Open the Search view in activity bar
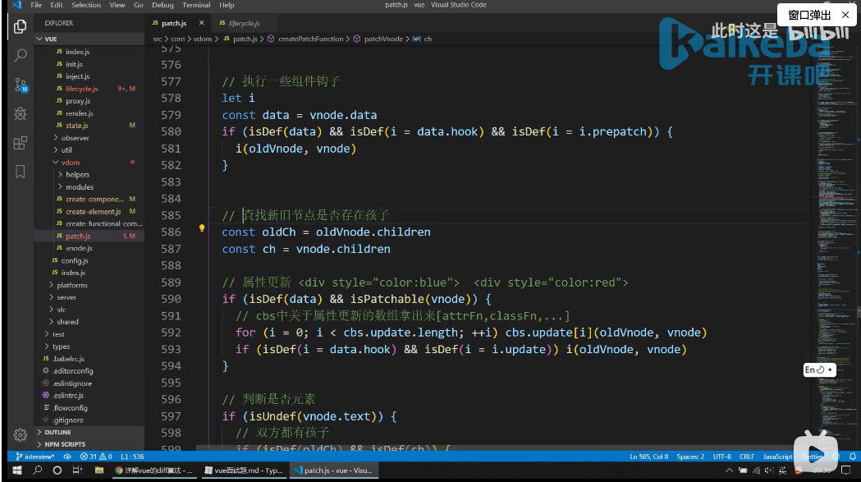The width and height of the screenshot is (861, 482). 21,55
